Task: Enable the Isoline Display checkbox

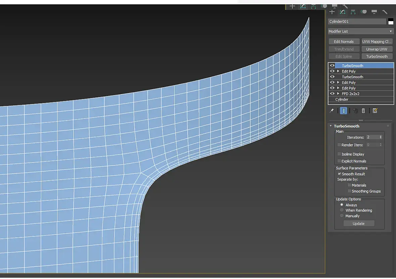Action: pyautogui.click(x=339, y=154)
